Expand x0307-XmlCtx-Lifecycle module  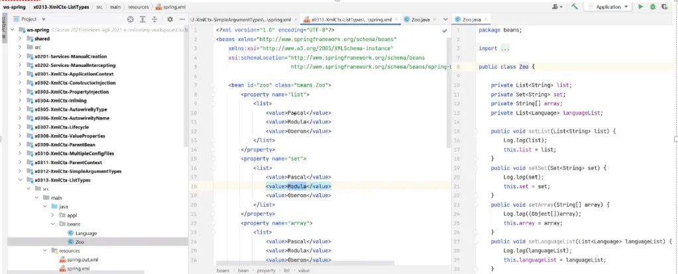20,127
